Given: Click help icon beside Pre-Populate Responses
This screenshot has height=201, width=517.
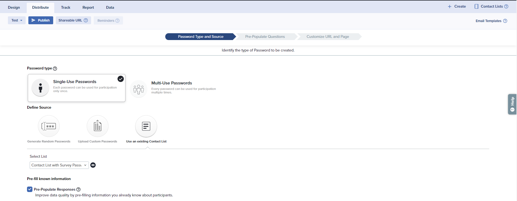Looking at the screenshot, I should click(x=79, y=190).
